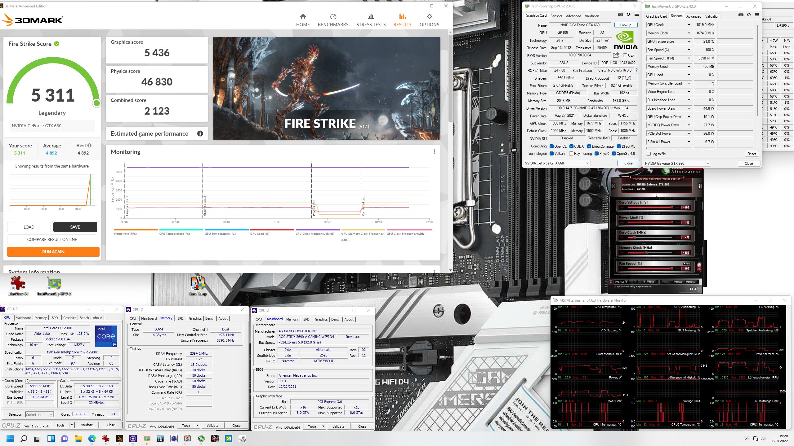Open the Monitoring panel three-dot menu

[x=434, y=152]
